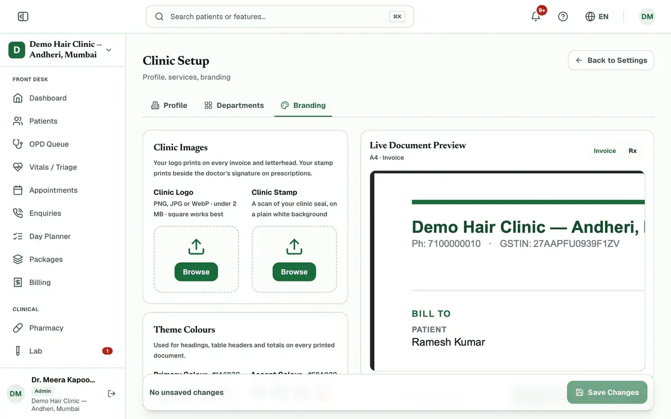The image size is (671, 419).
Task: Open Dashboard from the sidebar
Action: 63,98
